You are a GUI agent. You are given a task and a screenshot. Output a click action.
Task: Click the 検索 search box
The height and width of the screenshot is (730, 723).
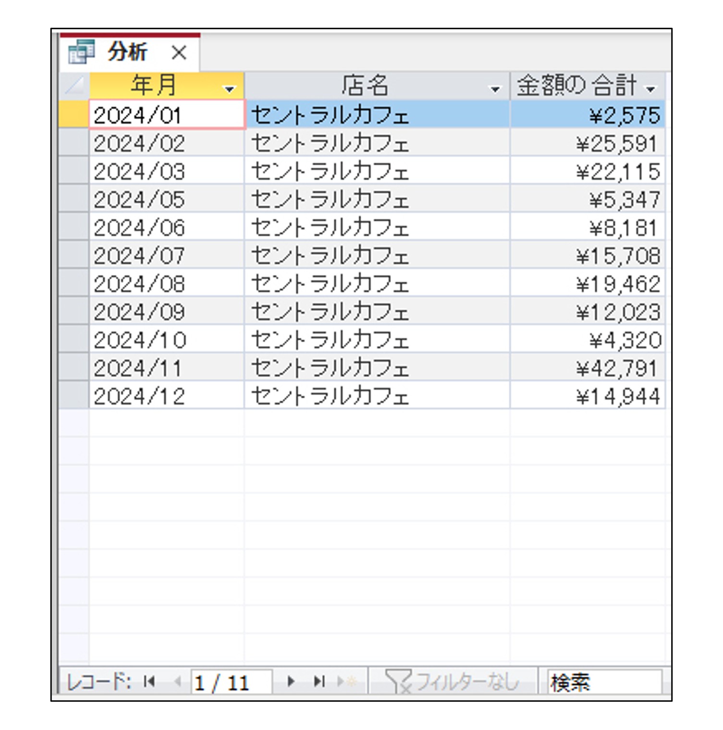click(x=605, y=682)
